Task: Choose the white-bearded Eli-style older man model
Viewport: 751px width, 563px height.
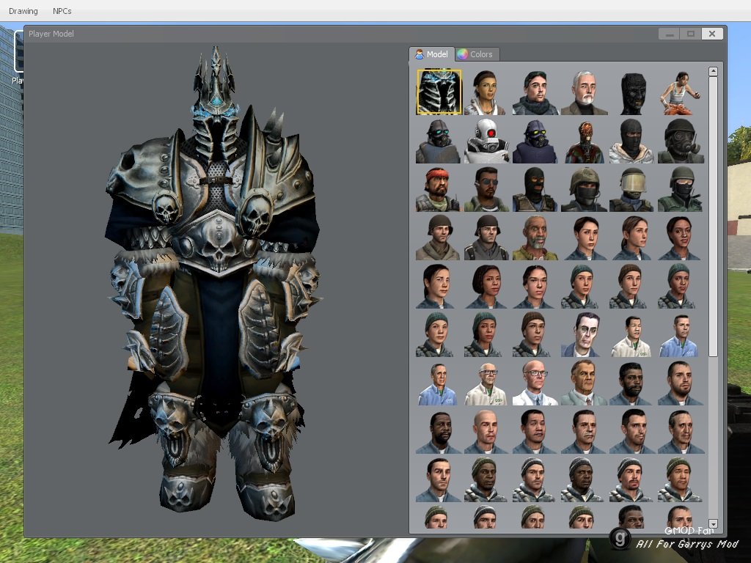Action: click(583, 92)
